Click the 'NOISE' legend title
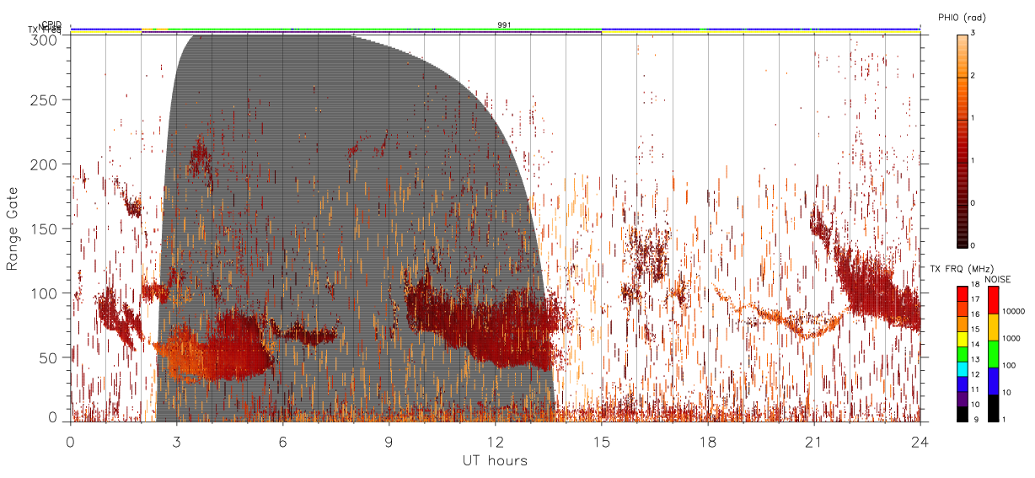 998,278
